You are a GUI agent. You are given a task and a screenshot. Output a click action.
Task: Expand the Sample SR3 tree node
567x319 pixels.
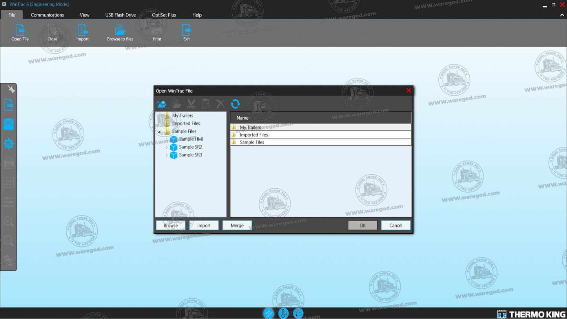(x=166, y=155)
